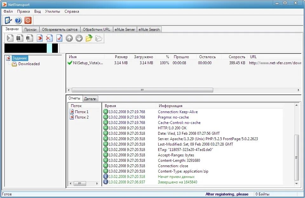Click the Content-Length: 3291680 log line
The height and width of the screenshot is (198, 305).
click(x=179, y=160)
